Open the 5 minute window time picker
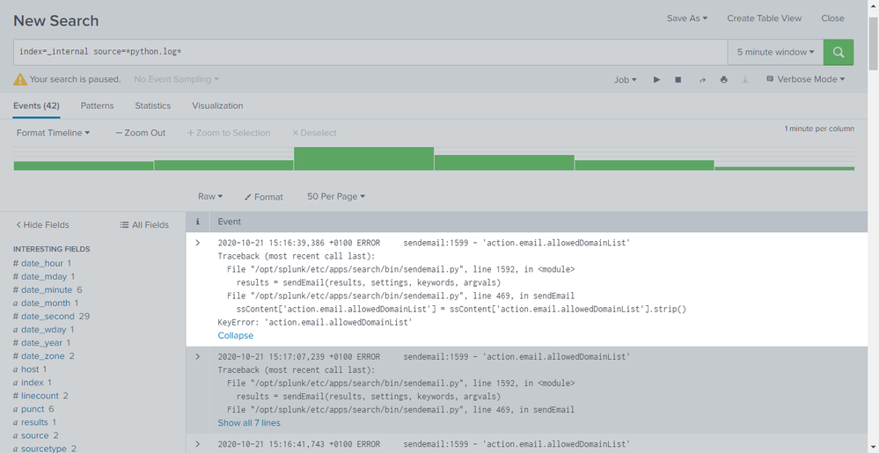Screen dimensions: 879x453 point(775,53)
